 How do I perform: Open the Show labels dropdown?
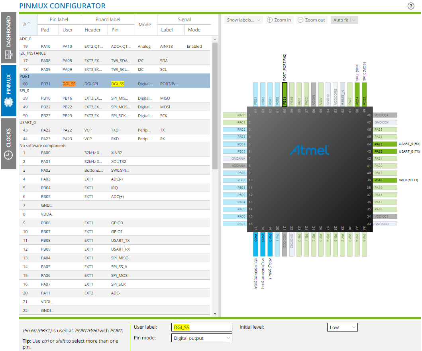243,20
